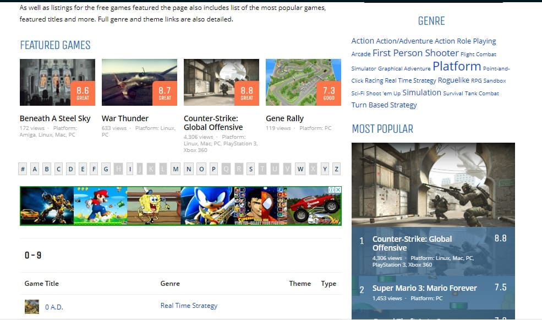Select the Tank Combat genre tag
Screen dimensions: 542x320
[481, 94]
